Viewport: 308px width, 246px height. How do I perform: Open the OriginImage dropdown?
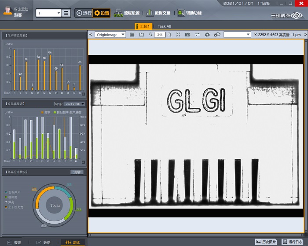[110, 34]
